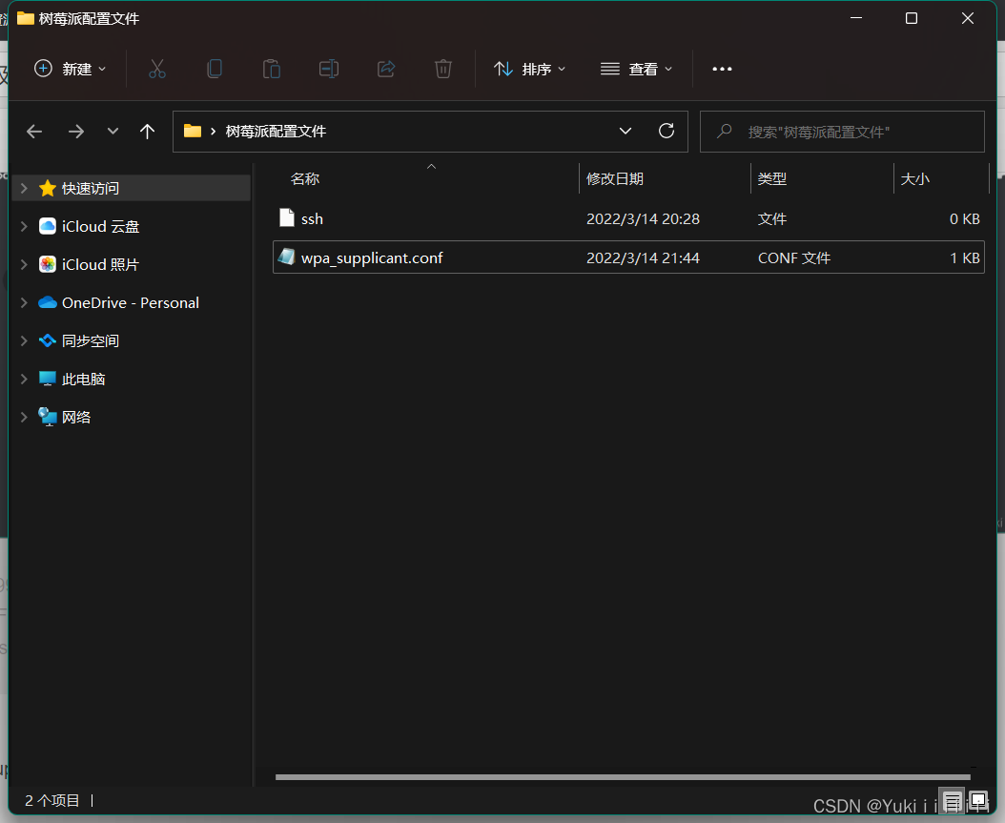This screenshot has height=823, width=1005.
Task: Refresh the current folder view
Action: [667, 131]
